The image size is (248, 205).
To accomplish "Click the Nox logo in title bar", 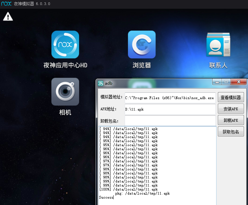I will point(7,4).
